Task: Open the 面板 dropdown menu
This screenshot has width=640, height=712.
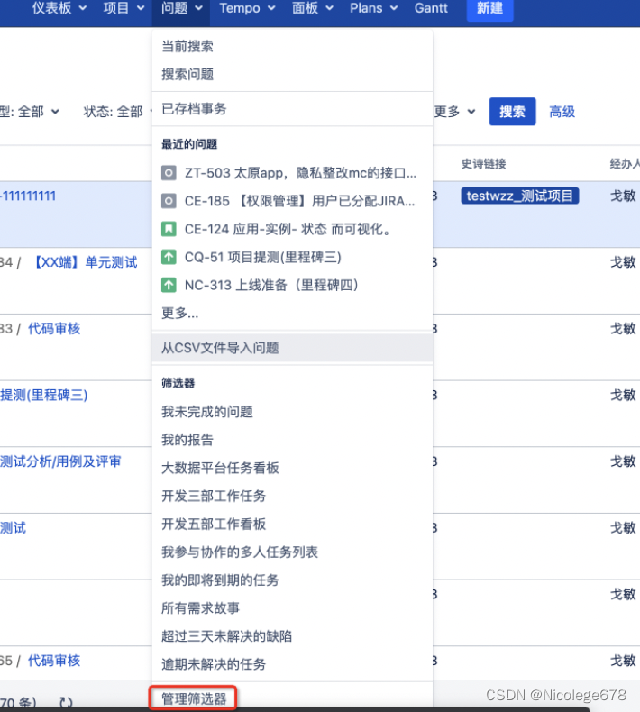Action: point(312,8)
